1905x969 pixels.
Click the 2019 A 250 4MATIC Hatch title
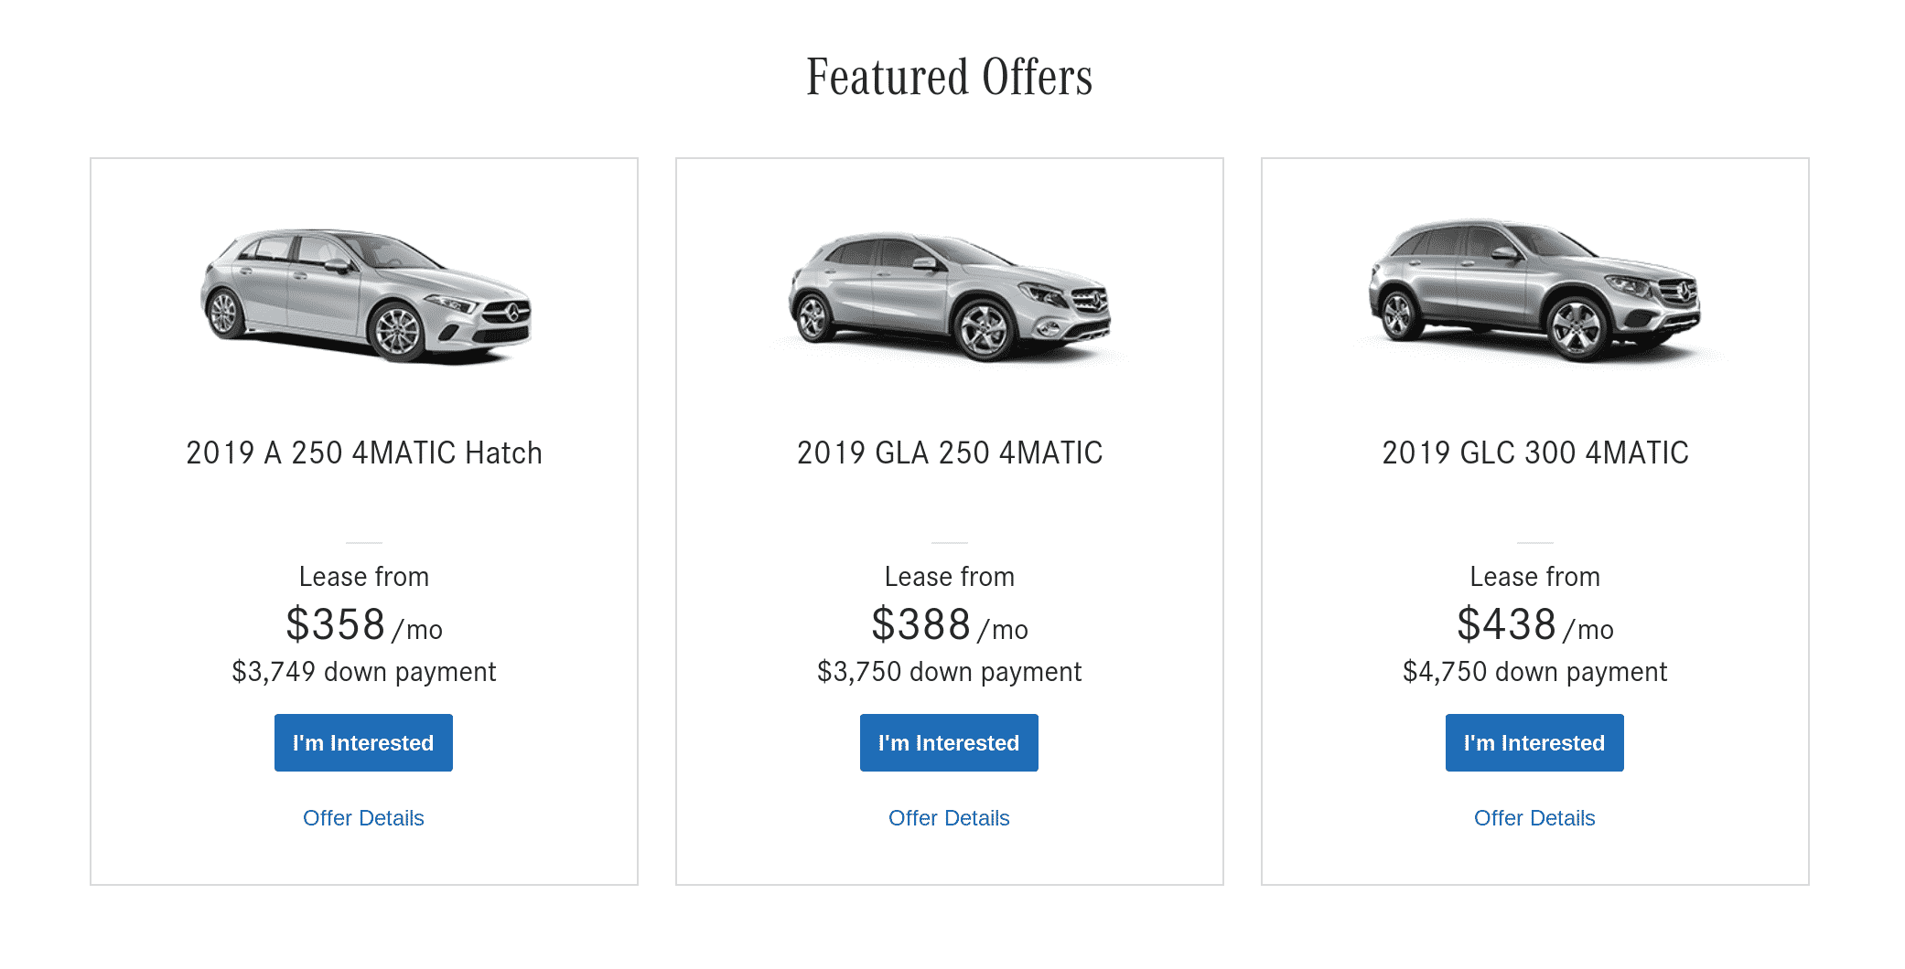pyautogui.click(x=364, y=453)
